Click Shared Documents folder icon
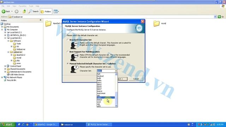226x127 pixels. pyautogui.click(x=8, y=69)
